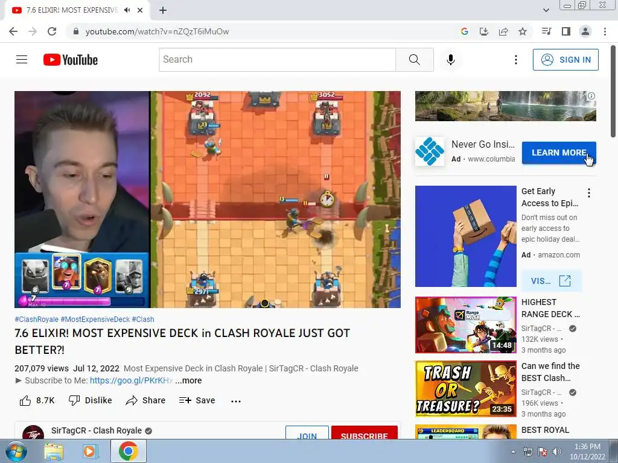This screenshot has height=463, width=618.
Task: Go to the YouTube home logo
Action: (x=71, y=60)
